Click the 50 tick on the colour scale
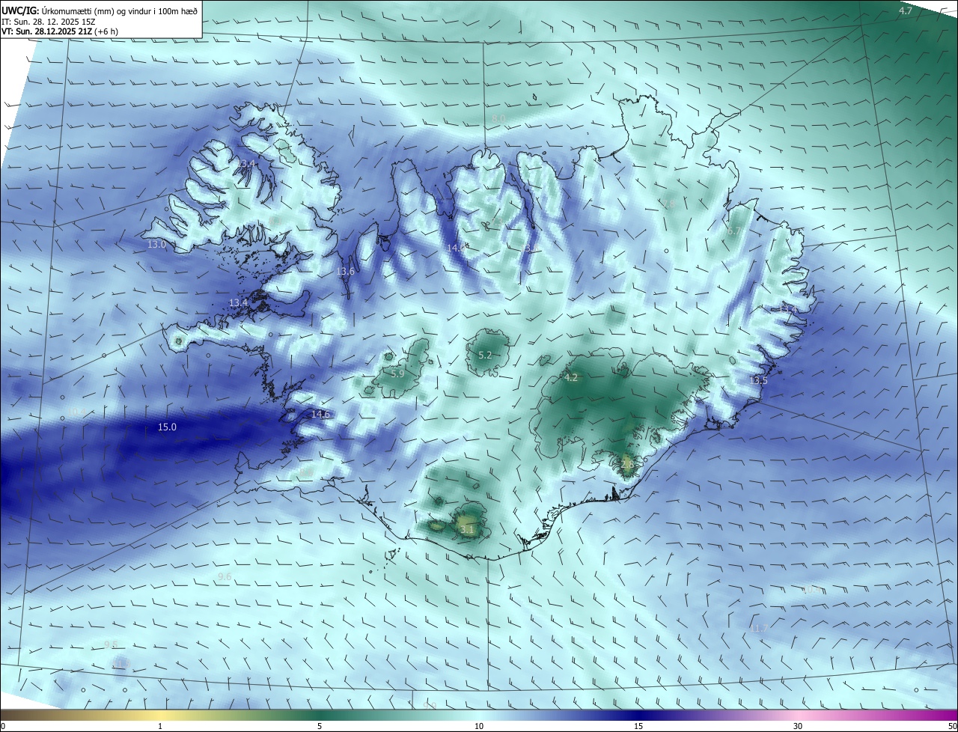The height and width of the screenshot is (732, 958). [952, 726]
